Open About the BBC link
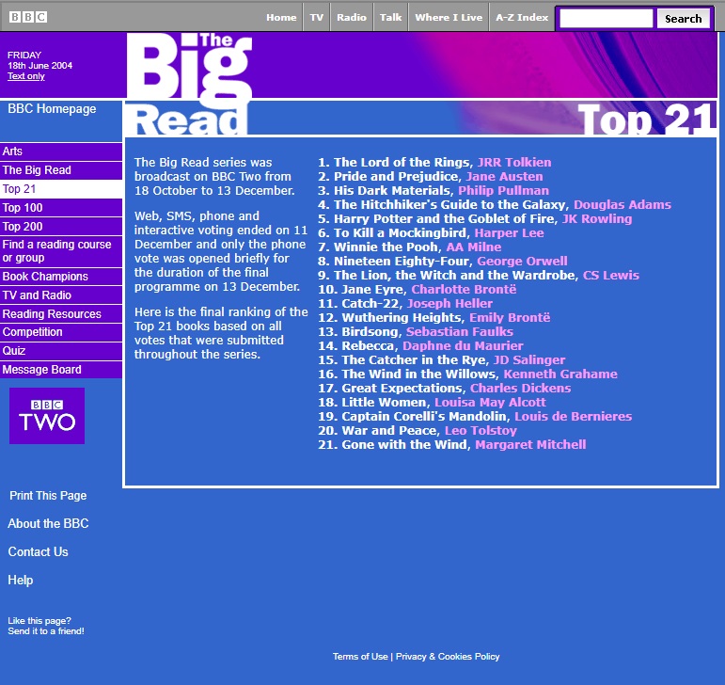 tap(48, 523)
